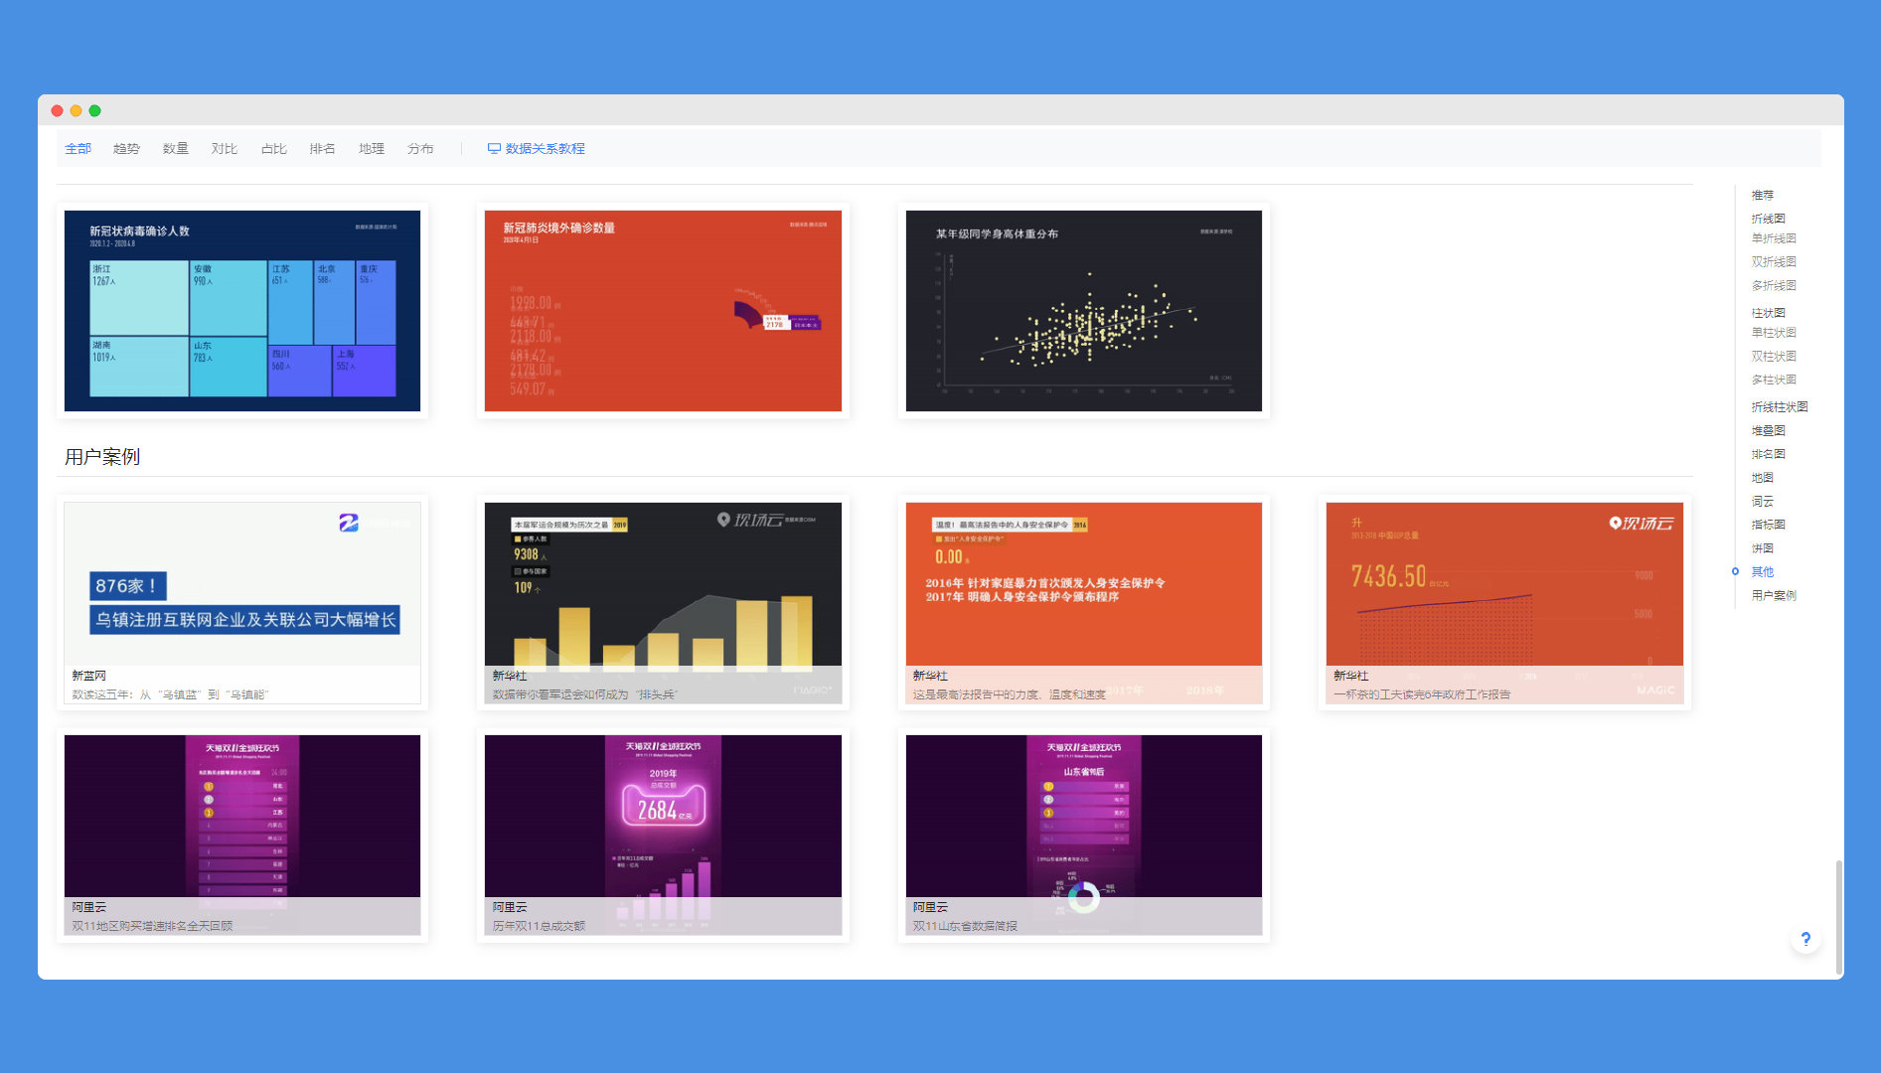This screenshot has height=1073, width=1881.
Task: Open the 数量 category tab
Action: 176,149
